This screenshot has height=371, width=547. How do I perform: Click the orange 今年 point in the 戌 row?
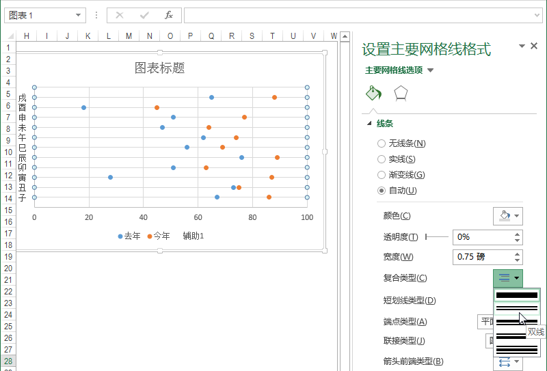(x=275, y=97)
